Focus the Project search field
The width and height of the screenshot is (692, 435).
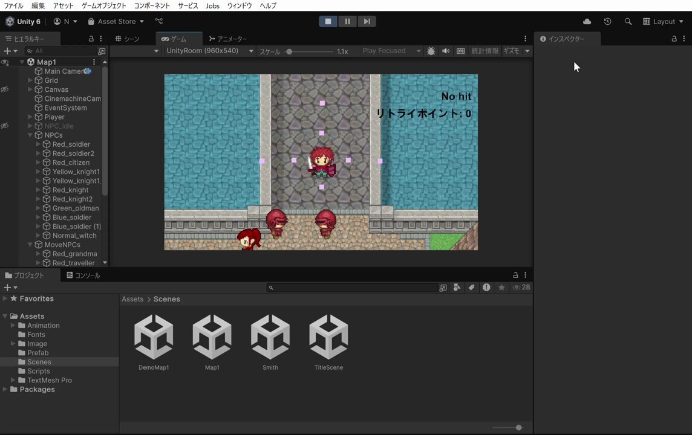point(351,288)
